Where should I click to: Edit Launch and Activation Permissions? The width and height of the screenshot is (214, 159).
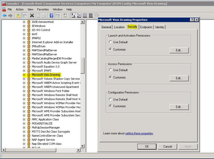pos(179,50)
